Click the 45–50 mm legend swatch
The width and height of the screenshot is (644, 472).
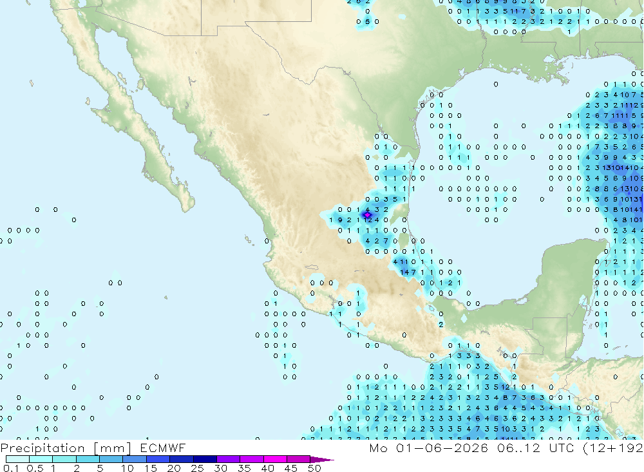coord(298,459)
